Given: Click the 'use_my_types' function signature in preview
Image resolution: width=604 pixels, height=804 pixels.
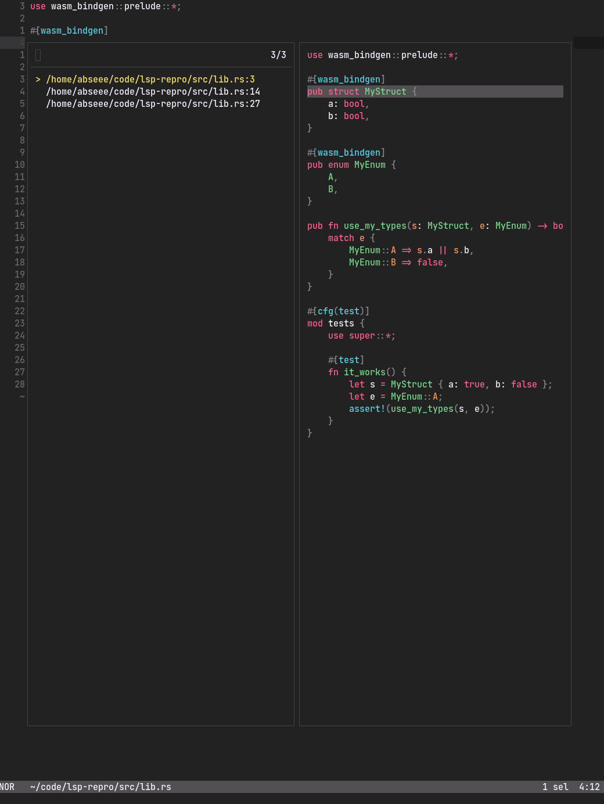Looking at the screenshot, I should tap(435, 226).
